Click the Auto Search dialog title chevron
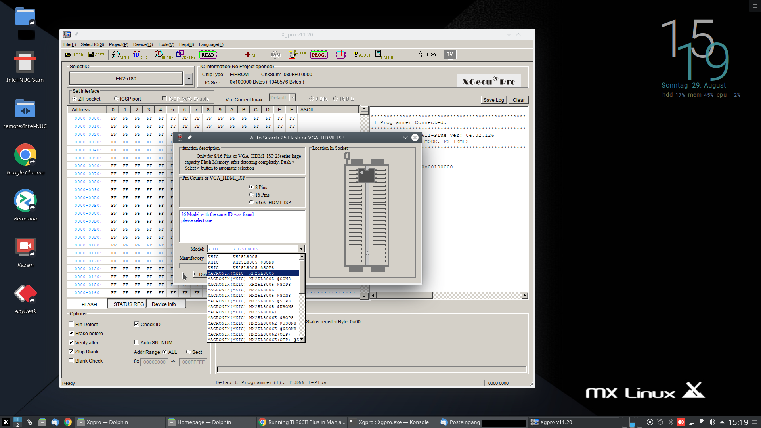The image size is (761, 428). (405, 138)
